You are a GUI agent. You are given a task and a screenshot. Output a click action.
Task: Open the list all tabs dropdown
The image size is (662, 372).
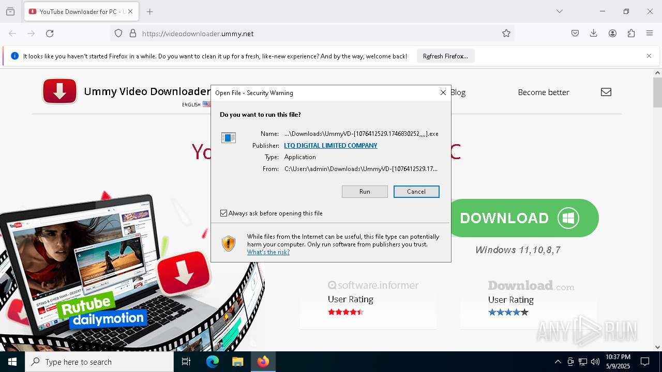(x=560, y=11)
